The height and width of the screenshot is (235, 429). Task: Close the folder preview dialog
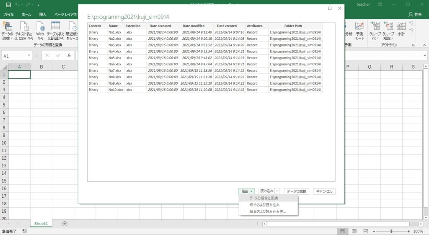point(339,8)
